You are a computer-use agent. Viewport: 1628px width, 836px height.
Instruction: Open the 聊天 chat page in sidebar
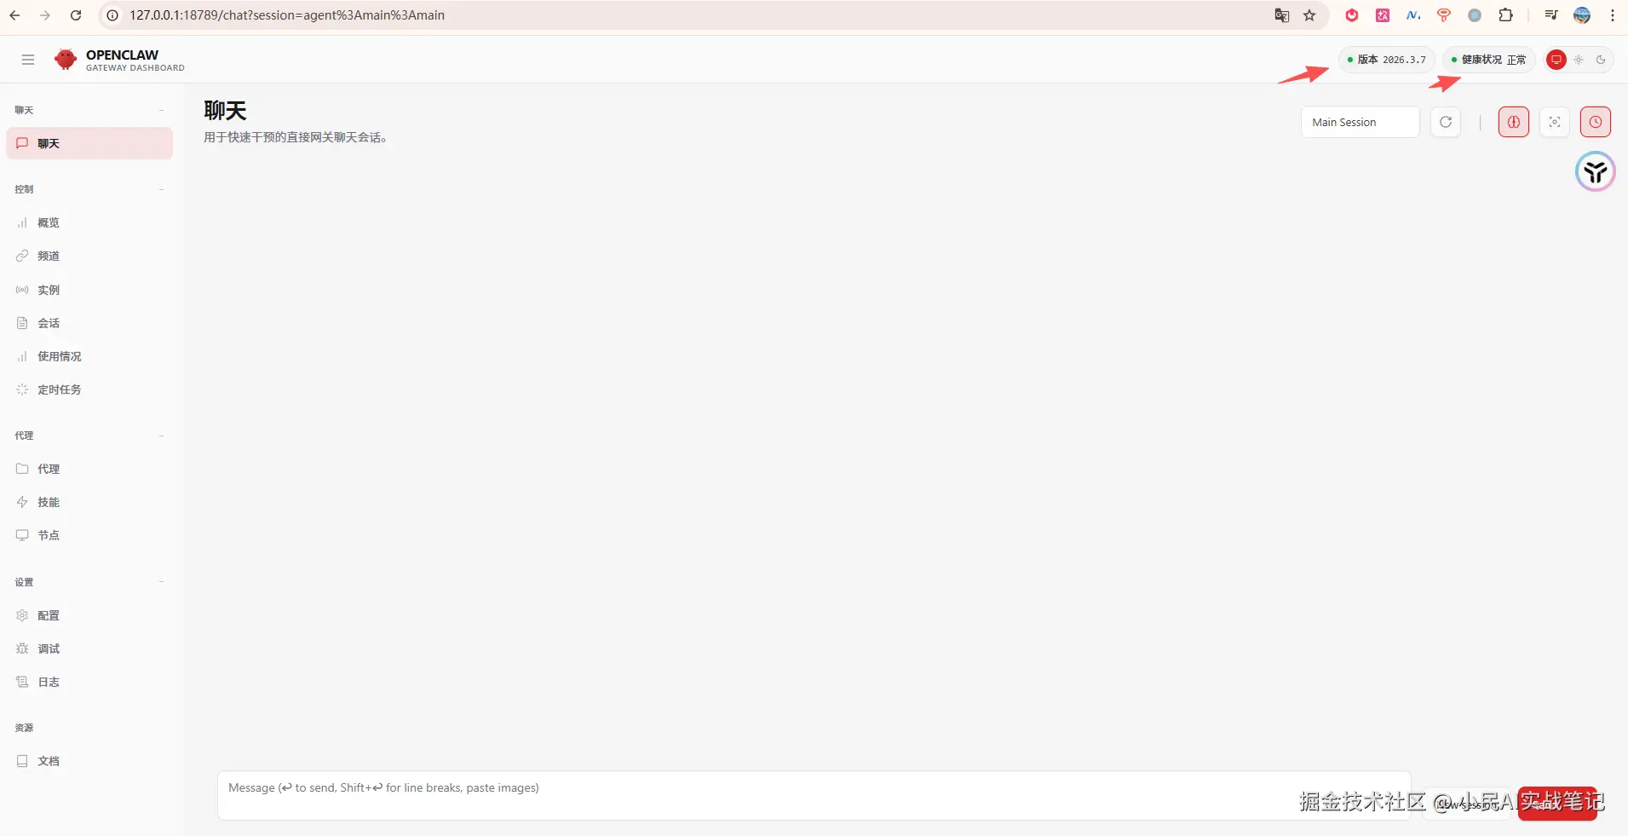tap(89, 143)
